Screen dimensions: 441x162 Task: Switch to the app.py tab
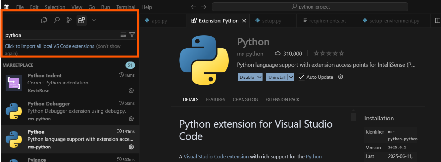pos(163,21)
